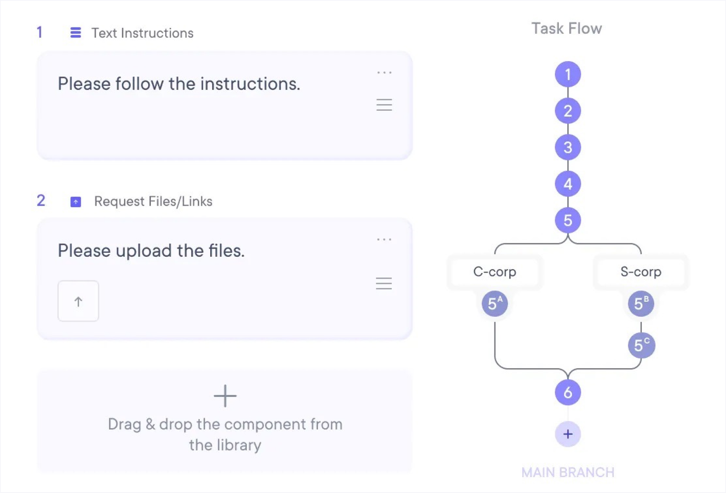Viewport: 726px width, 493px height.
Task: Select step 6 node in Task Flow
Action: (x=568, y=393)
